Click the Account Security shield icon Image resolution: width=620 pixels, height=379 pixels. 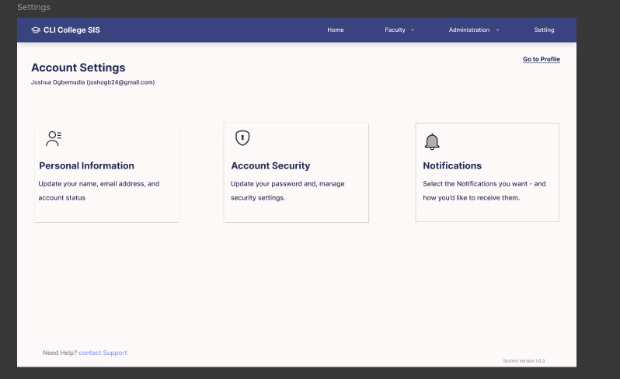pyautogui.click(x=242, y=138)
